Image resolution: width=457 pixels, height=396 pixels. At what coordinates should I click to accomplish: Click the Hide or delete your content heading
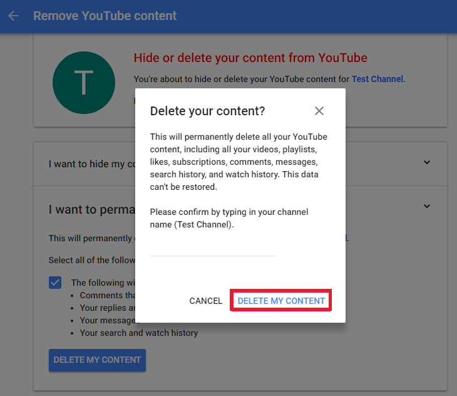click(250, 58)
